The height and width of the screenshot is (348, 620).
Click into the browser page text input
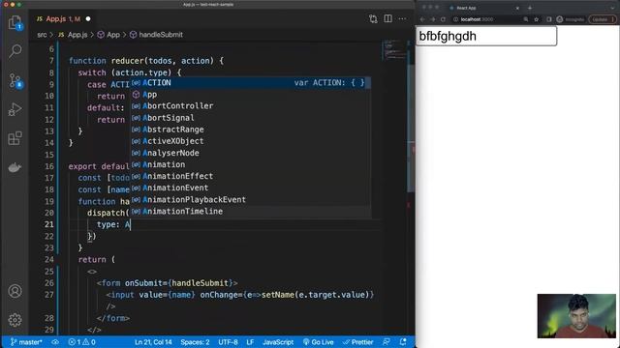coord(486,37)
